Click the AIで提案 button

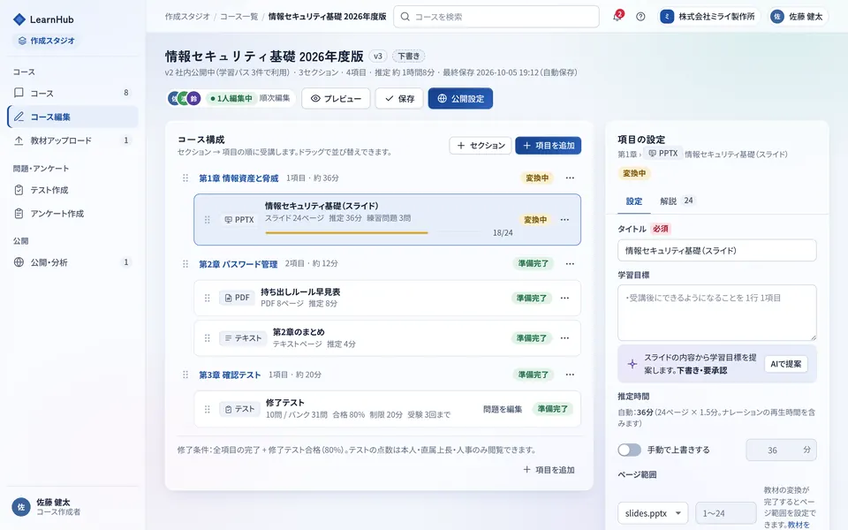785,364
